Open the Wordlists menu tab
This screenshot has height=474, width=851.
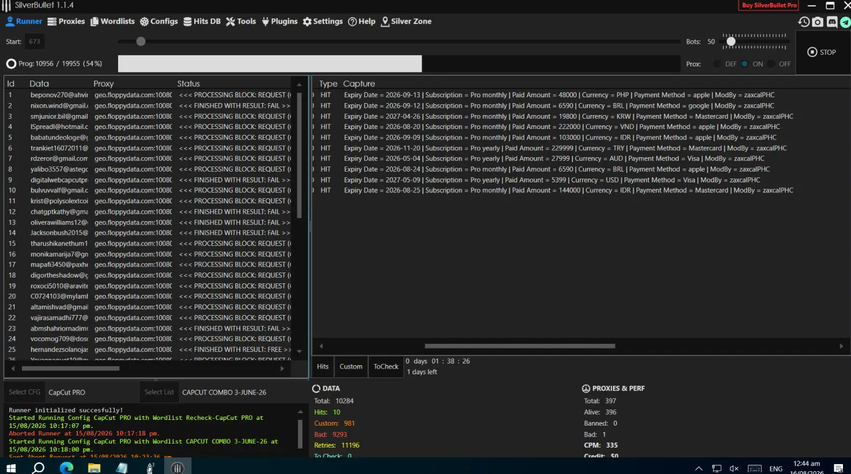(x=112, y=21)
